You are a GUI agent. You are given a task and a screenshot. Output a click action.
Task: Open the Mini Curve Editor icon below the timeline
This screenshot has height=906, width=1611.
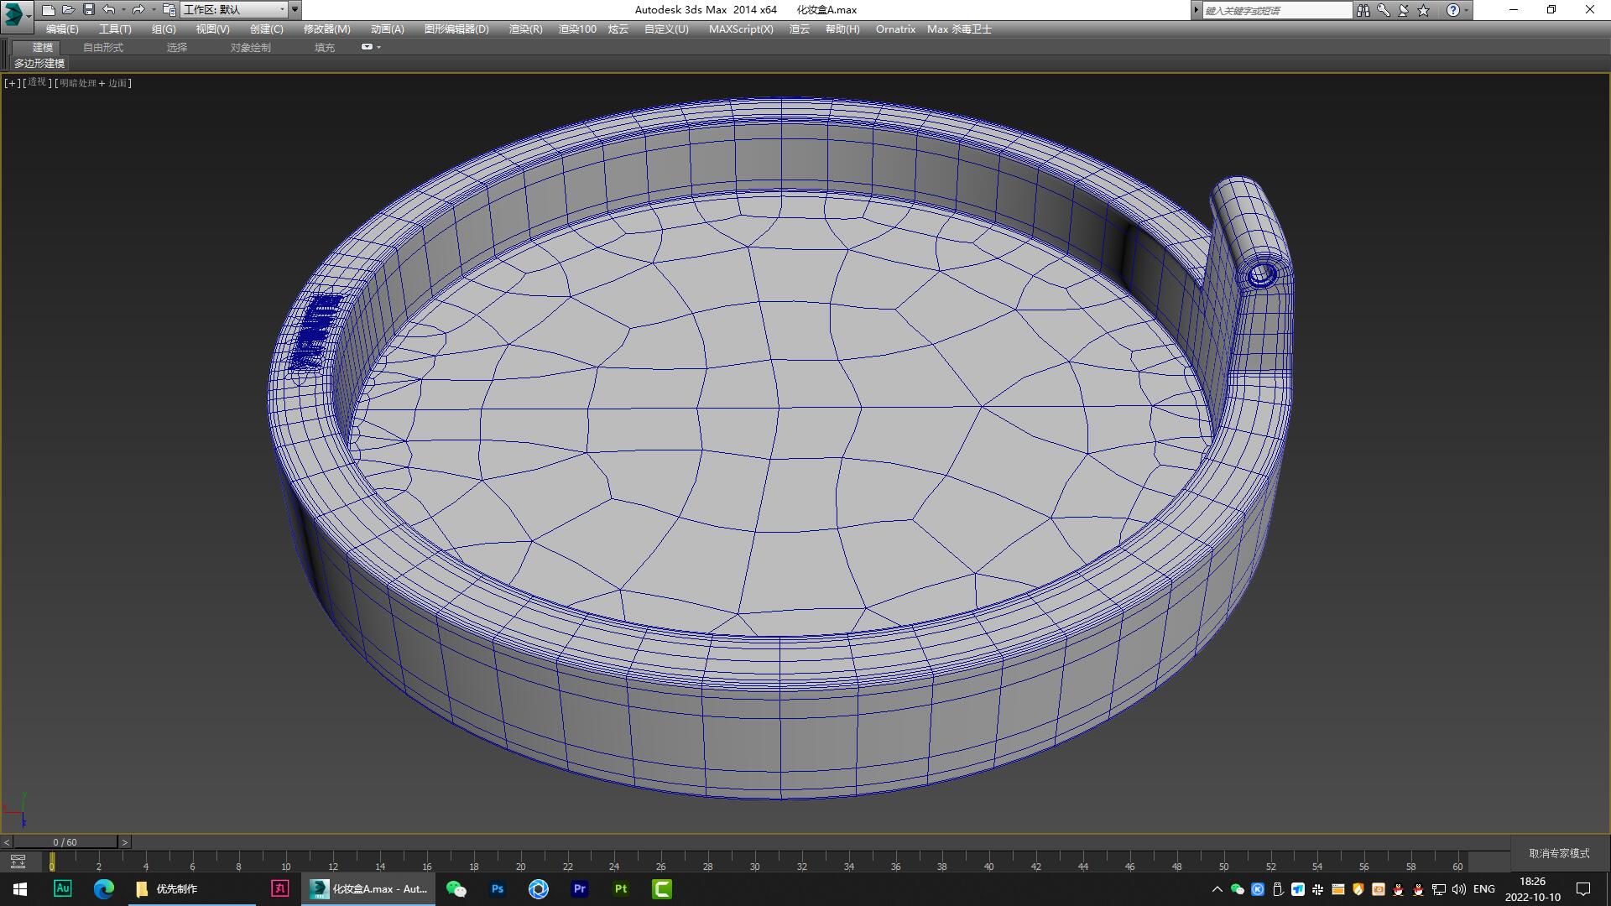[x=18, y=862]
